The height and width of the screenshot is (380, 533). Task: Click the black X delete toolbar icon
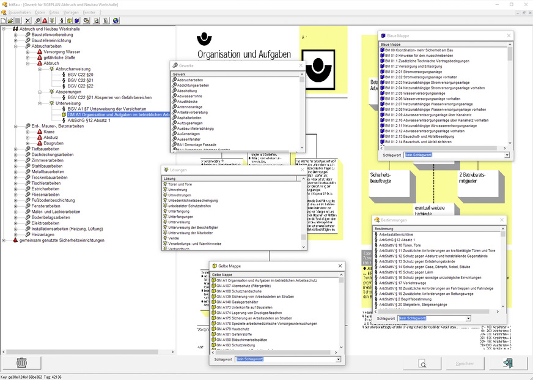pos(28,20)
